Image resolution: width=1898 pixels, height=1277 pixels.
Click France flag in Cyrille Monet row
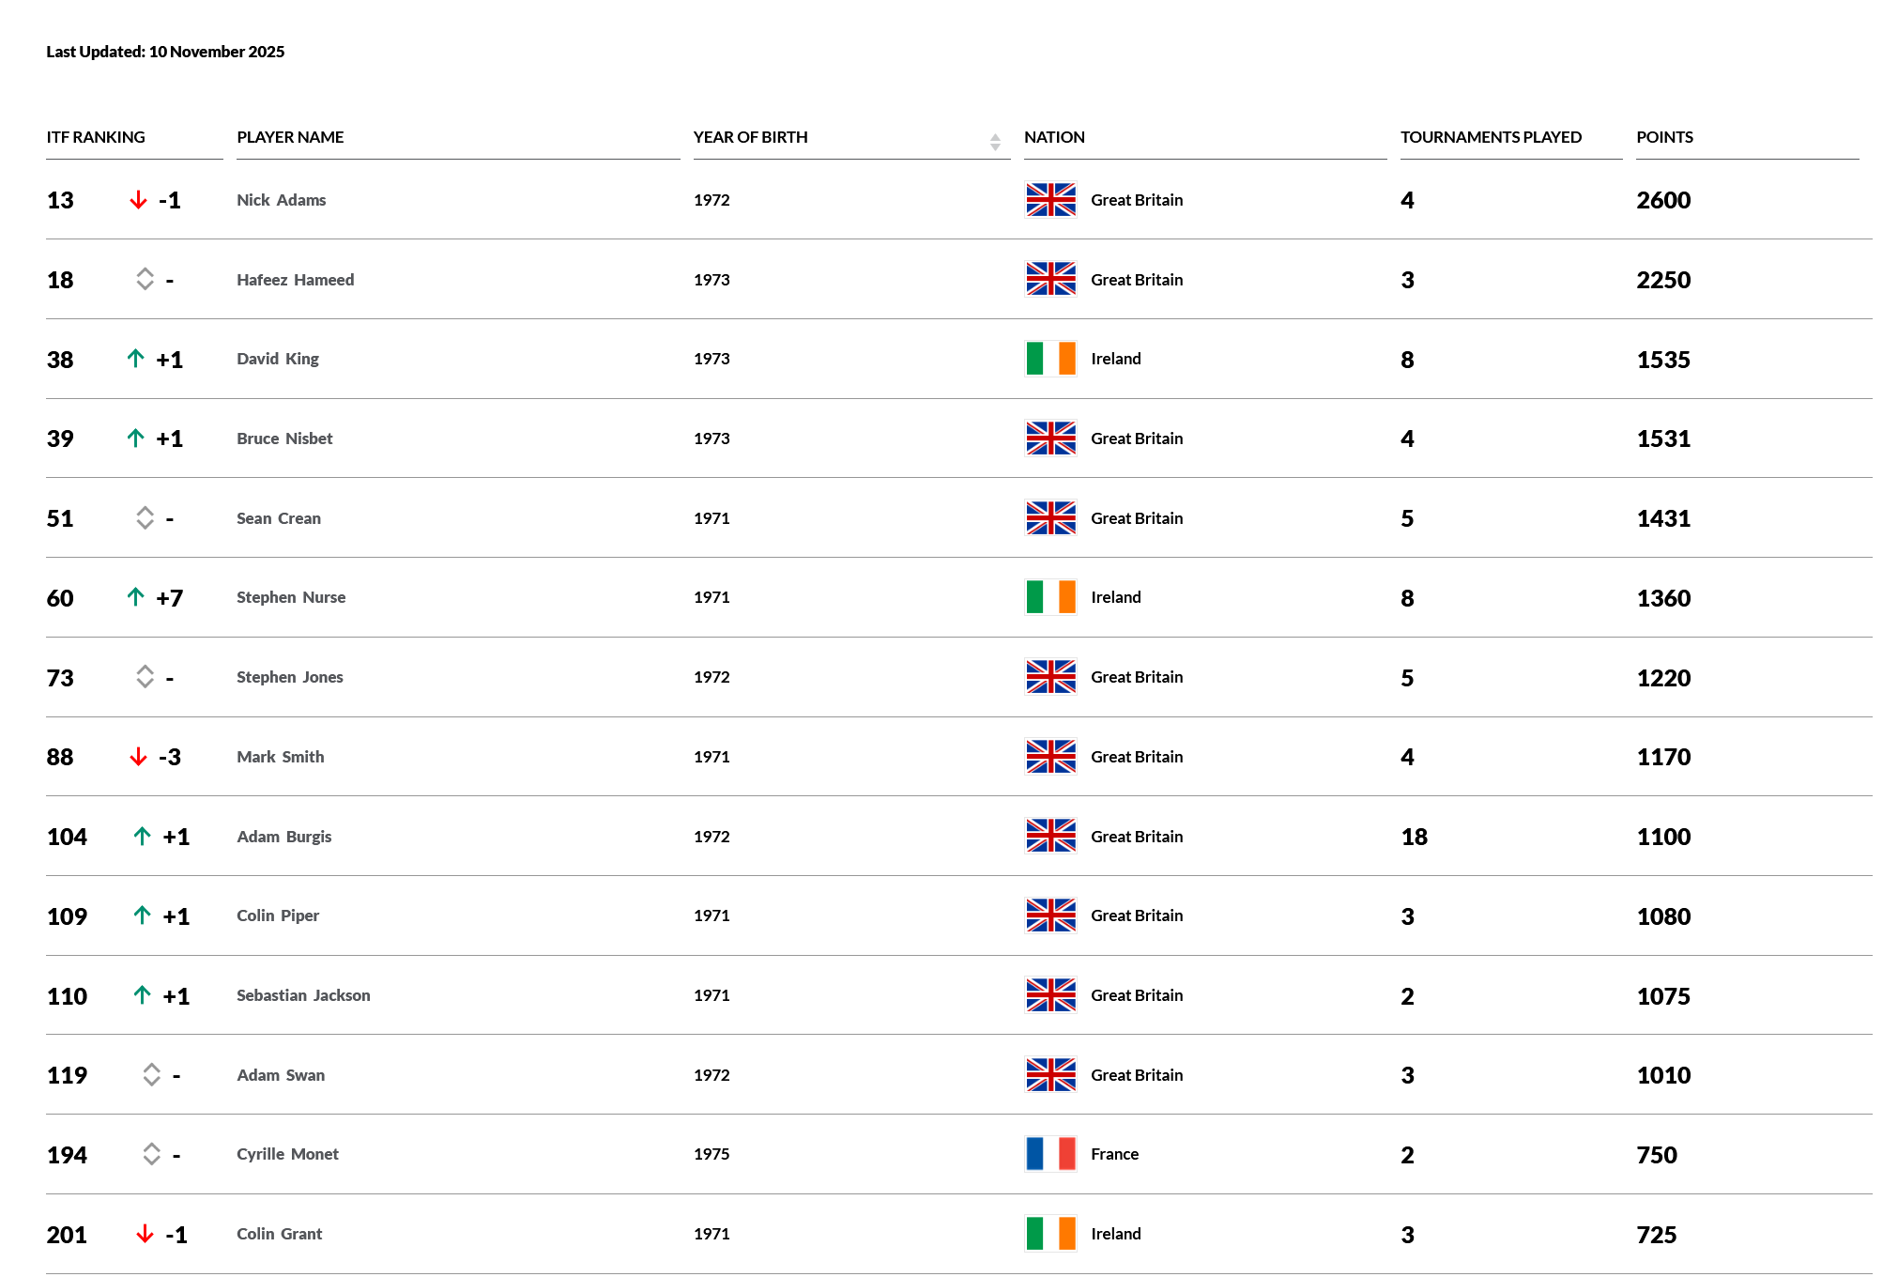[1050, 1154]
